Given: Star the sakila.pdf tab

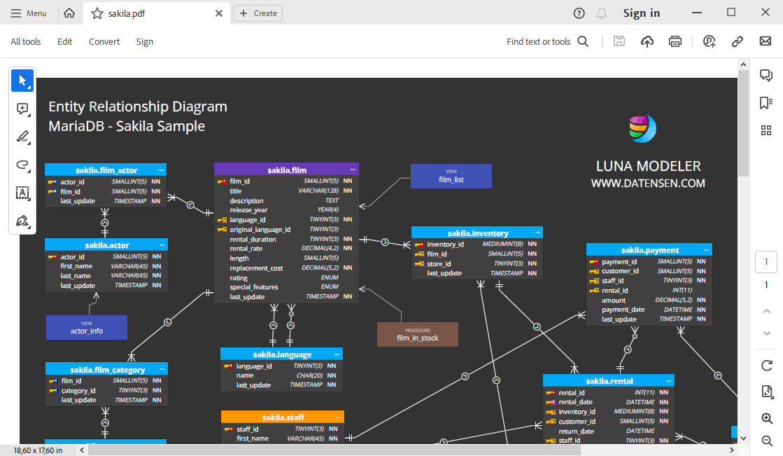Looking at the screenshot, I should 97,13.
